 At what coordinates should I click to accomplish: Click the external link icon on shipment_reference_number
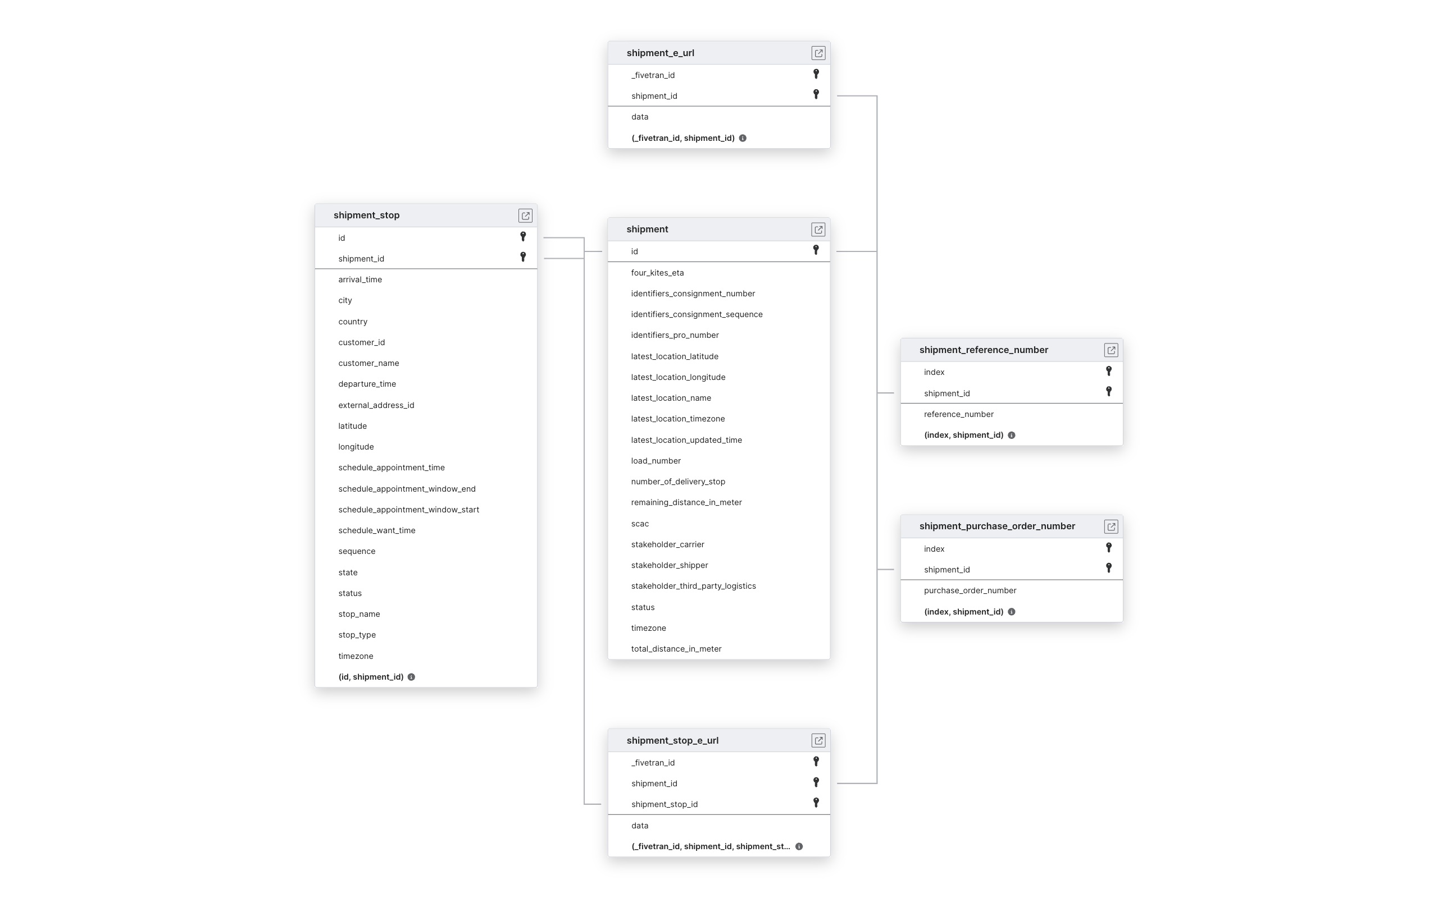(x=1111, y=349)
